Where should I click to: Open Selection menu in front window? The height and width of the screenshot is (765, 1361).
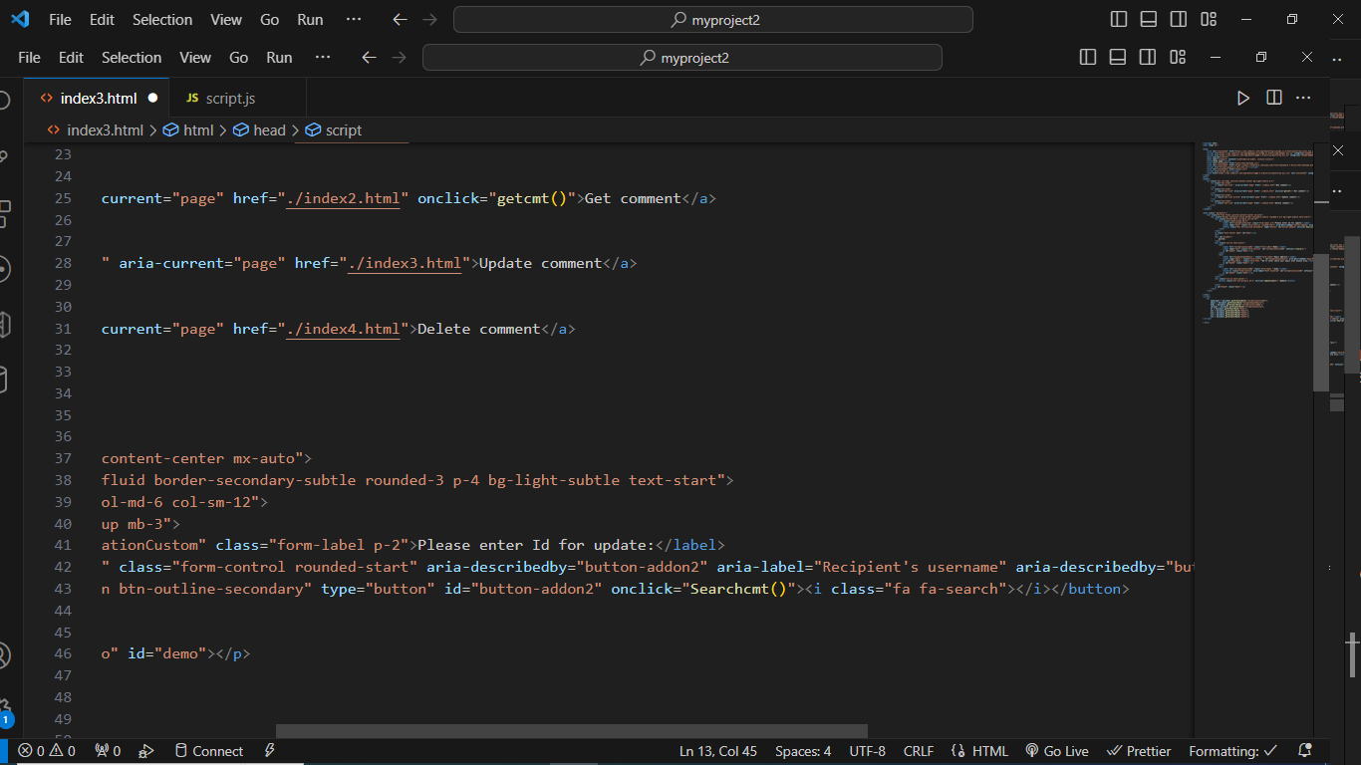(132, 58)
